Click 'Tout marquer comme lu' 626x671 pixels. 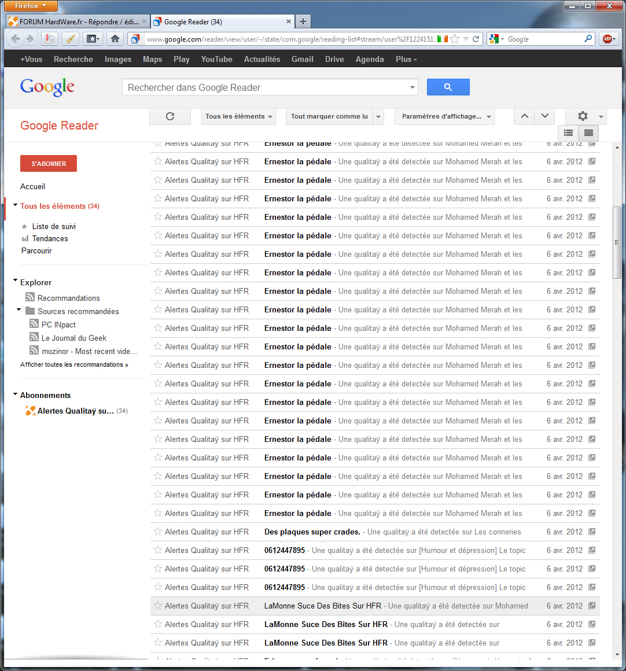[329, 116]
